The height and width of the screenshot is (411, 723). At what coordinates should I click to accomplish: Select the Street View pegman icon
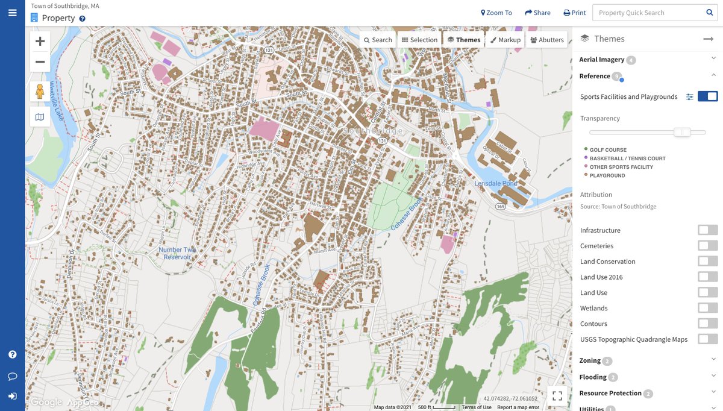[40, 92]
